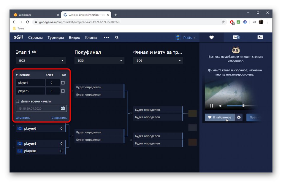Click player6 flag icon

click(x=20, y=128)
